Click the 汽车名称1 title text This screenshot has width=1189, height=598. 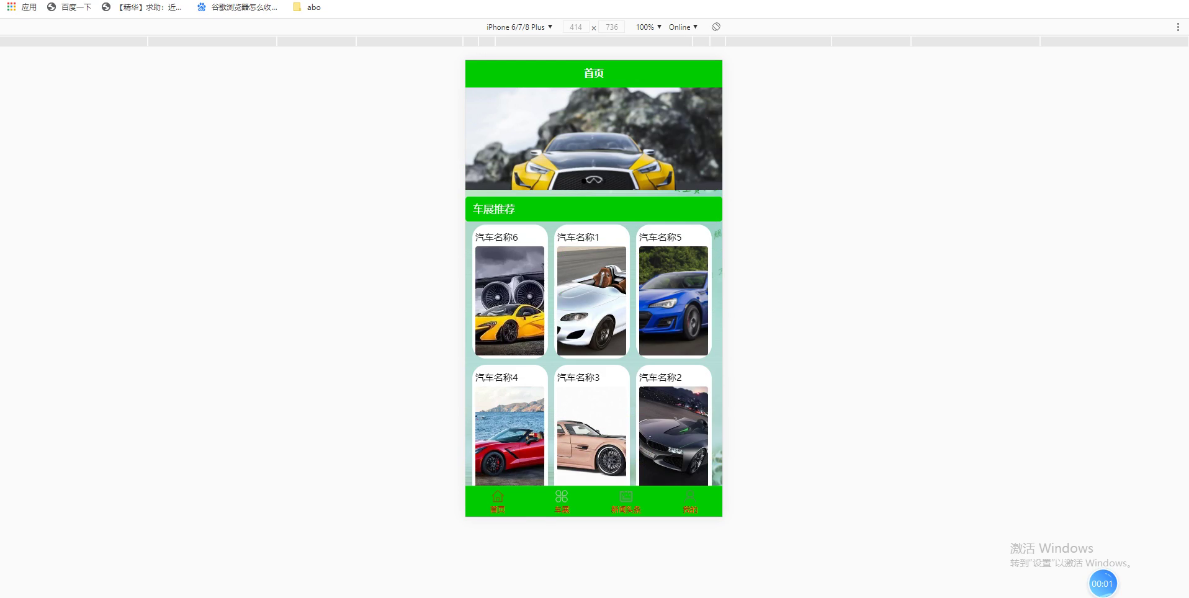click(578, 237)
